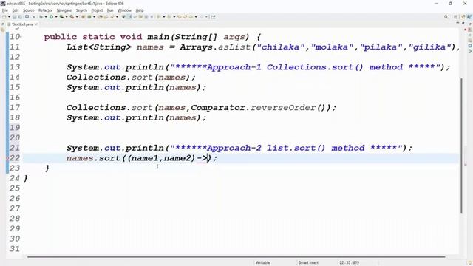Screen dimensions: 473x266
Task: Open the Window menu
Action: (x=124, y=10)
